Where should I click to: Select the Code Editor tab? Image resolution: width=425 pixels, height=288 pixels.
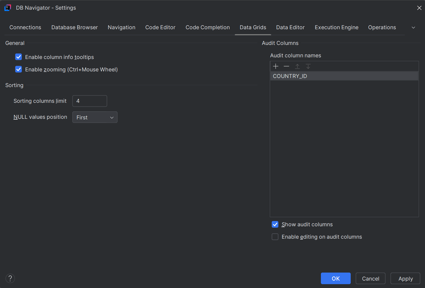point(160,27)
